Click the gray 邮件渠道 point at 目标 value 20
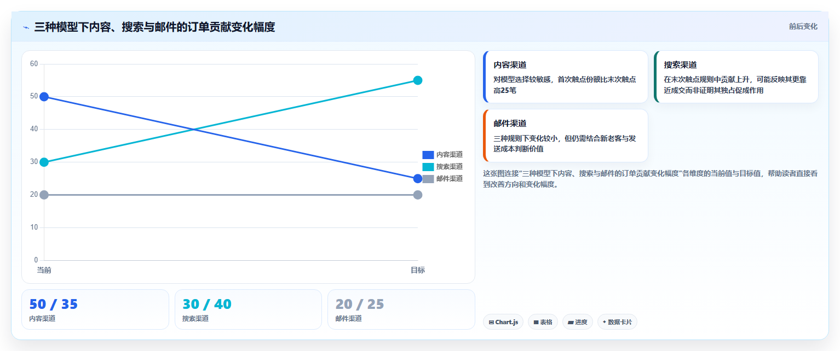 click(x=418, y=195)
